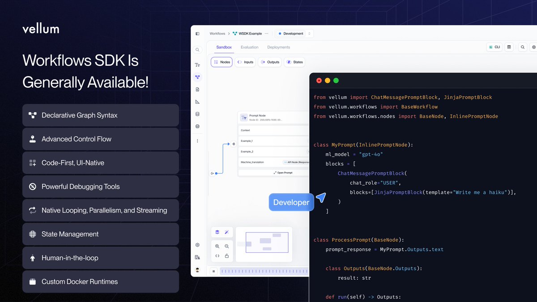Select the Nodes panel button
Screen dimensions: 537x302
(x=222, y=62)
